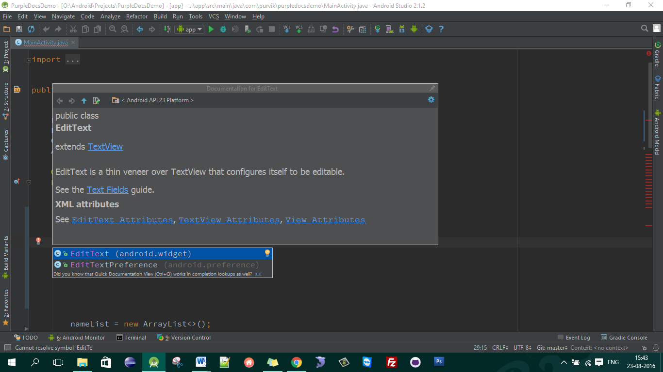The width and height of the screenshot is (663, 372).
Task: Open Search Everywhere magnifier at top right
Action: 645,29
